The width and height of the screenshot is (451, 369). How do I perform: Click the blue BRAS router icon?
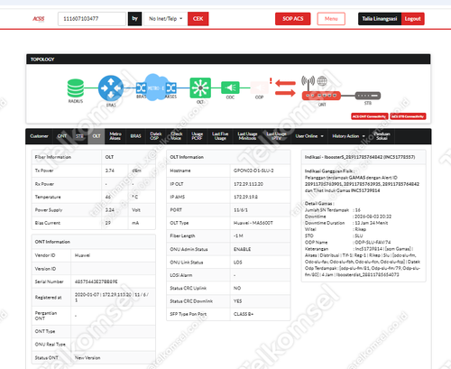pyautogui.click(x=111, y=88)
